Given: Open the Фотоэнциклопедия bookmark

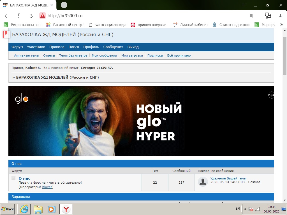Looking at the screenshot, I should (x=107, y=25).
